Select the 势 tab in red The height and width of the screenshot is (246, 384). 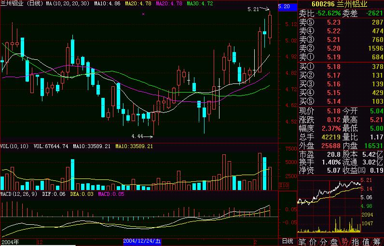[345, 241]
